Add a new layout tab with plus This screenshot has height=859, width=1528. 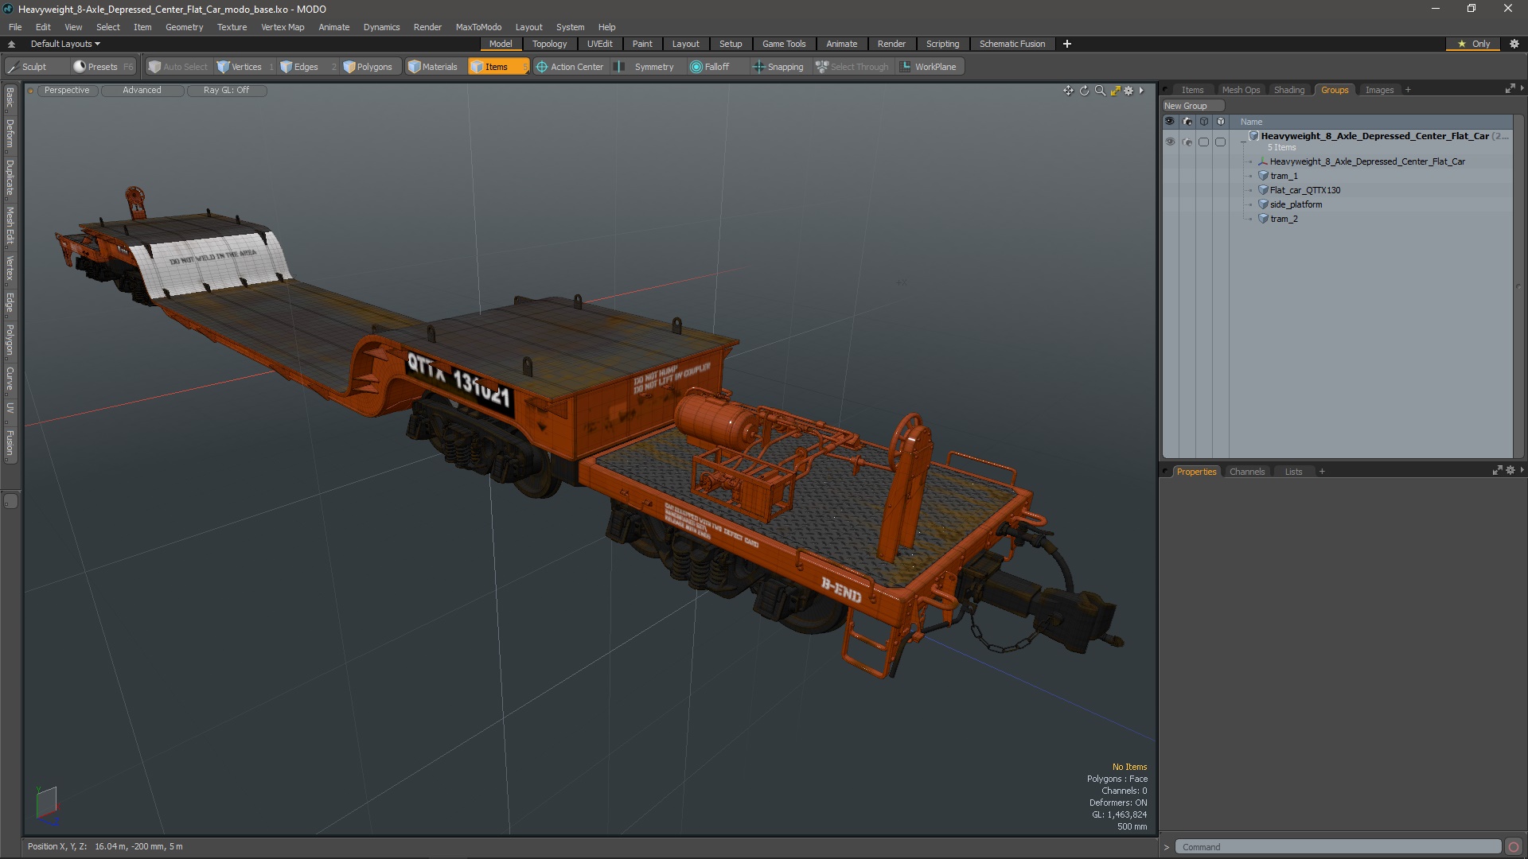coord(1067,44)
